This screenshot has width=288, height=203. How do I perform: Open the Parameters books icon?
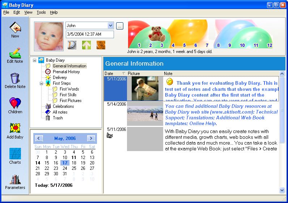pyautogui.click(x=15, y=179)
